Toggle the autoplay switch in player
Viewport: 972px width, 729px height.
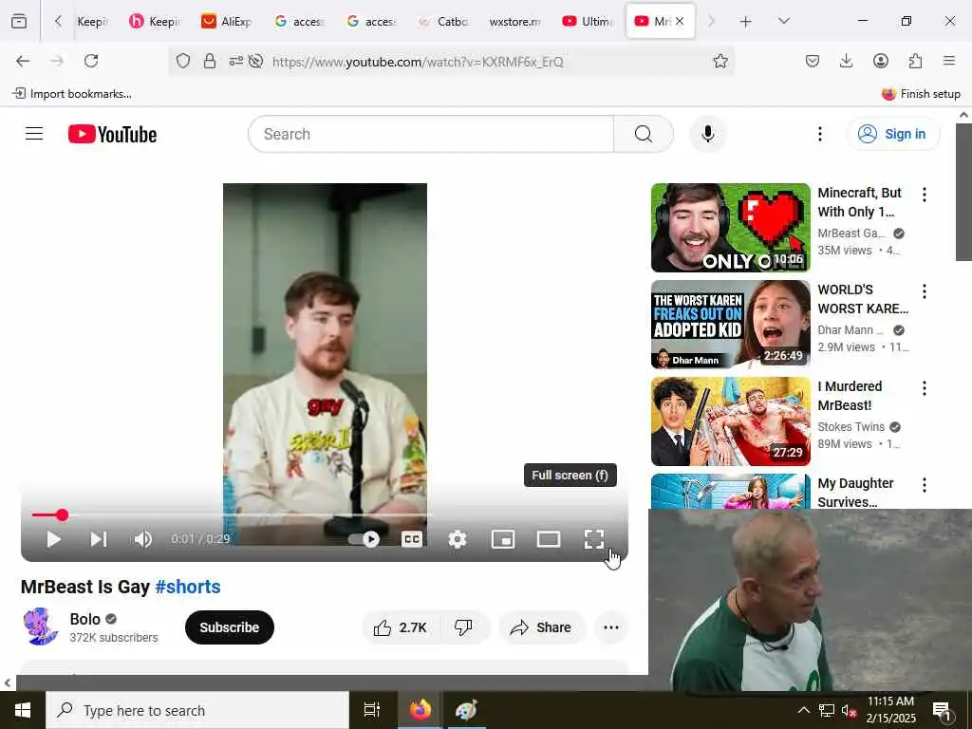pyautogui.click(x=364, y=539)
